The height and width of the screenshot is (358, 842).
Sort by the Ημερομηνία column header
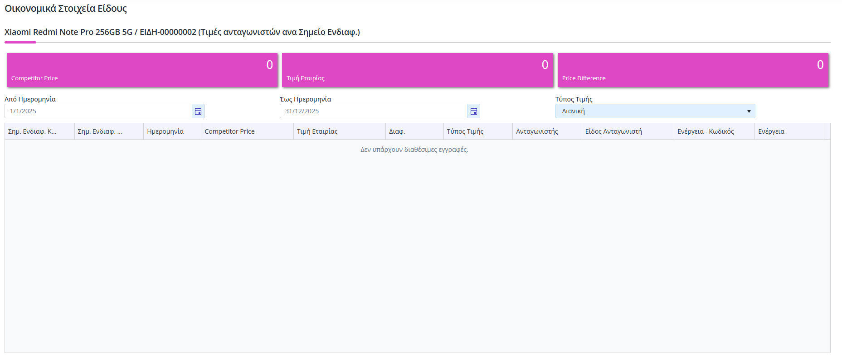(x=172, y=131)
